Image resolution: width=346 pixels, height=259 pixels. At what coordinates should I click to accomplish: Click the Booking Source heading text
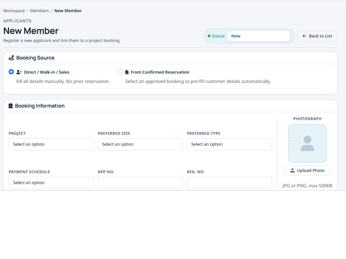coord(35,58)
